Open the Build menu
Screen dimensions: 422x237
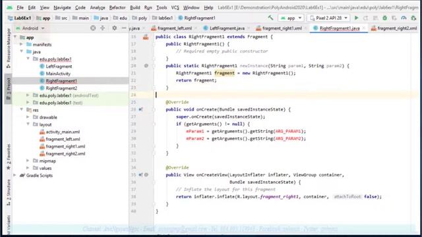point(135,7)
